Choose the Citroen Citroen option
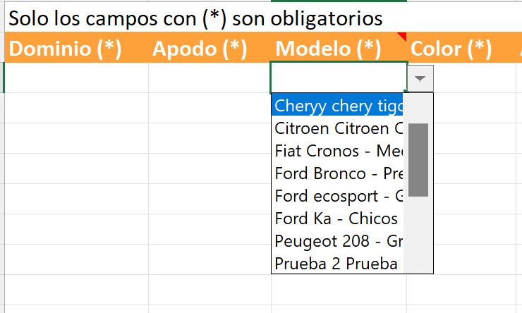This screenshot has height=313, width=522. (337, 128)
